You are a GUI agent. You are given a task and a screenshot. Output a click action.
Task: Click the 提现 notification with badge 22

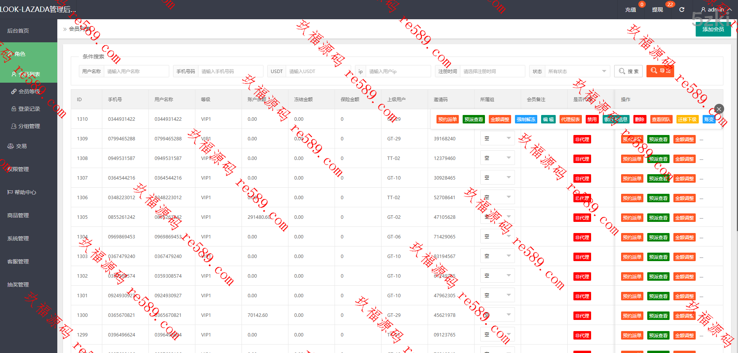click(658, 10)
